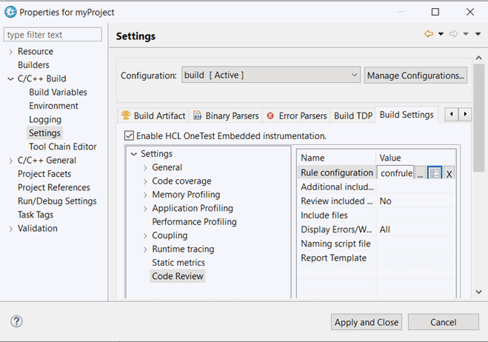The width and height of the screenshot is (488, 342).
Task: Click the back navigation arrow icon
Action: coord(428,34)
